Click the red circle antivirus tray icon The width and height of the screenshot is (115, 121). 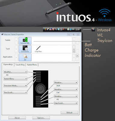[53, 29]
